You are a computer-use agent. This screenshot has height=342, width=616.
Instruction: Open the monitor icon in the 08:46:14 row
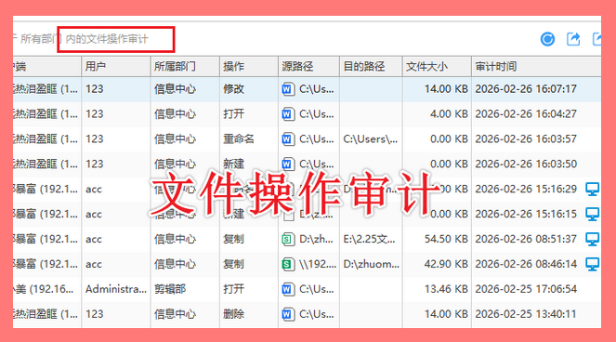592,264
